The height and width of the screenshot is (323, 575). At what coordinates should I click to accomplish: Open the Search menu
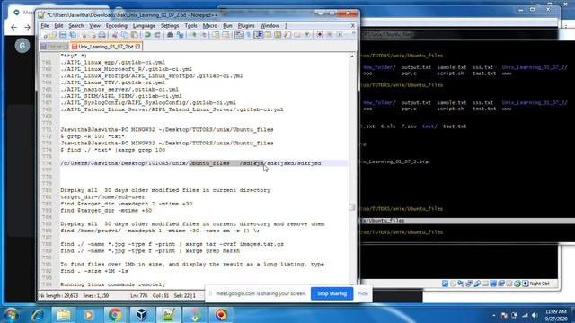pyautogui.click(x=75, y=26)
